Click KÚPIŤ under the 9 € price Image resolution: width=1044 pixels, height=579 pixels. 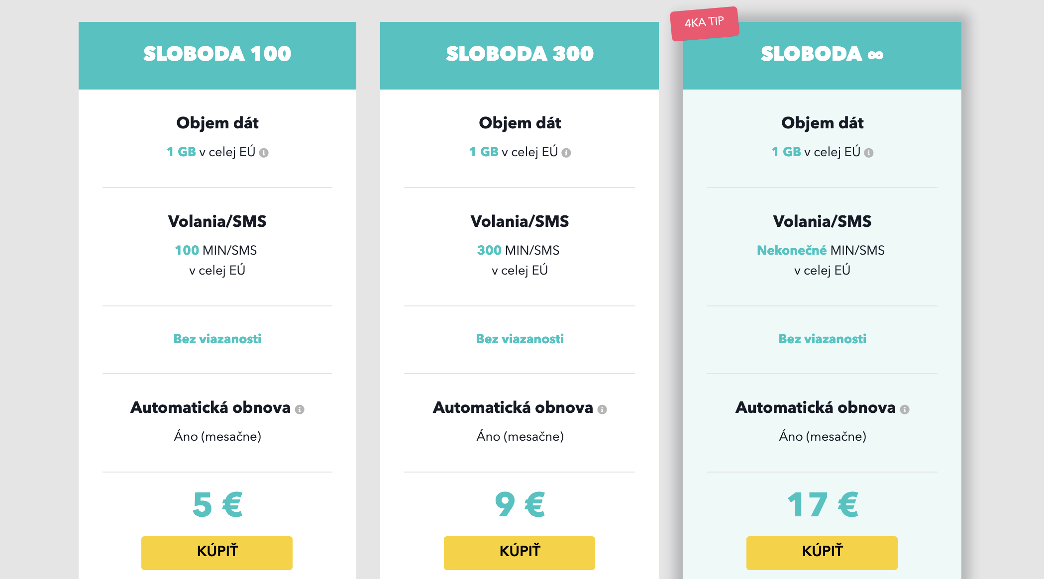[x=520, y=552]
